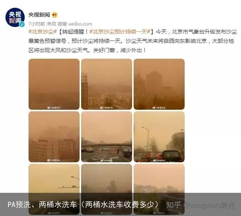Screen dimensions: 241x216
Task: Click the blue verified badge on avatar
Action: pos(22,24)
